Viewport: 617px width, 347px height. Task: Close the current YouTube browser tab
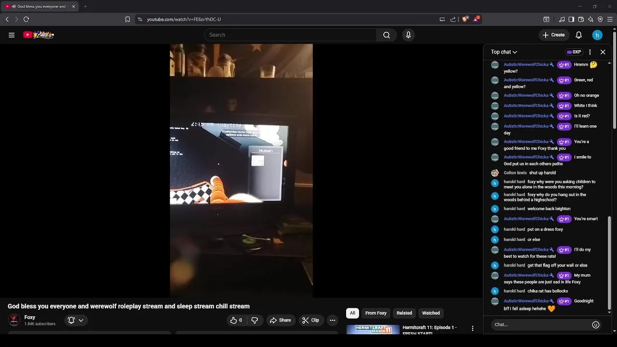73,6
